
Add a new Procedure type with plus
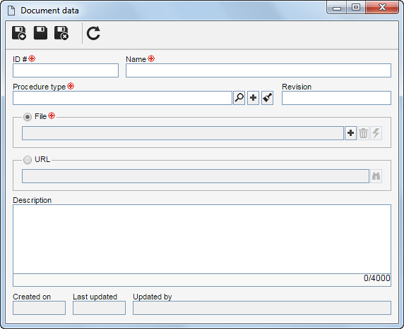[254, 98]
